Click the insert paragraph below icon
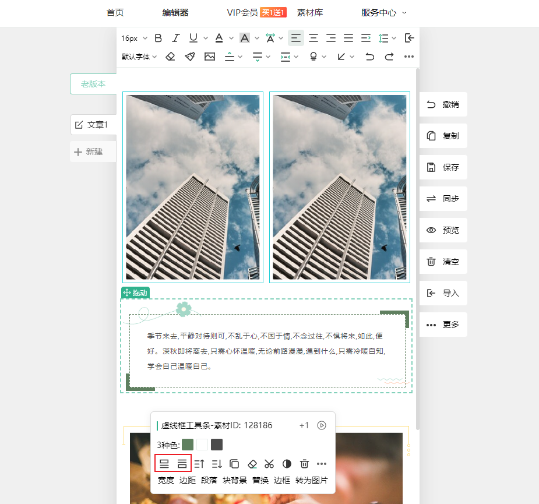 [217, 464]
